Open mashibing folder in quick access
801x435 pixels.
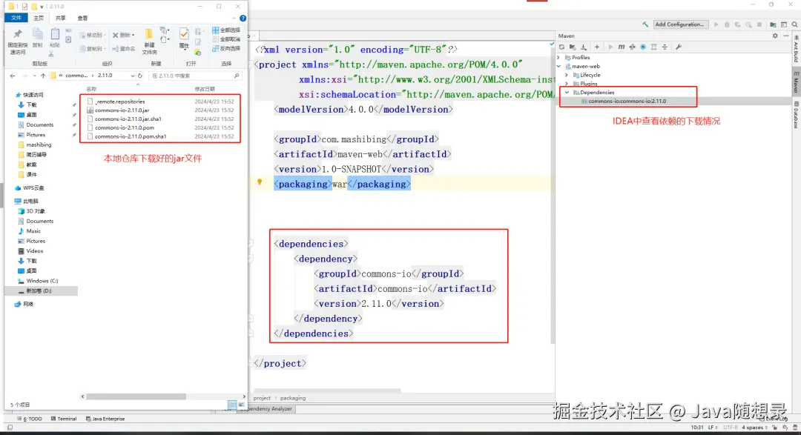[x=39, y=145]
